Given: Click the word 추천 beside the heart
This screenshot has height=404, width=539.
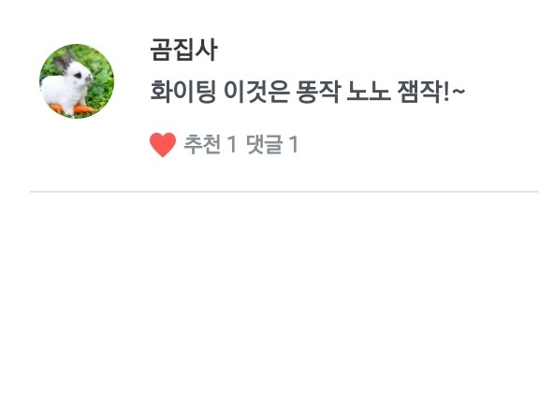Looking at the screenshot, I should point(202,144).
